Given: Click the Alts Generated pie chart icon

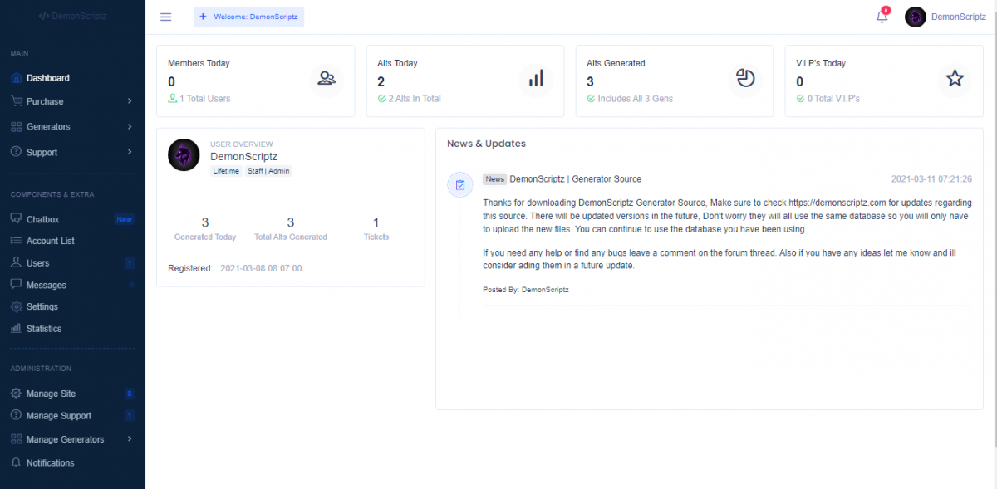Looking at the screenshot, I should coord(745,79).
